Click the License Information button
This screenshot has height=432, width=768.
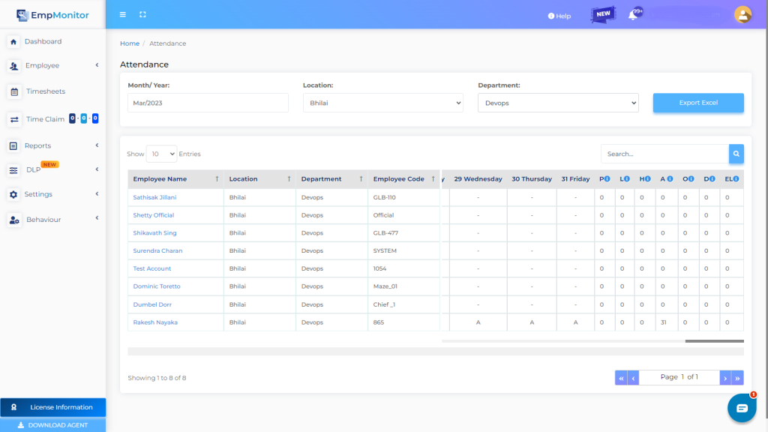point(53,407)
